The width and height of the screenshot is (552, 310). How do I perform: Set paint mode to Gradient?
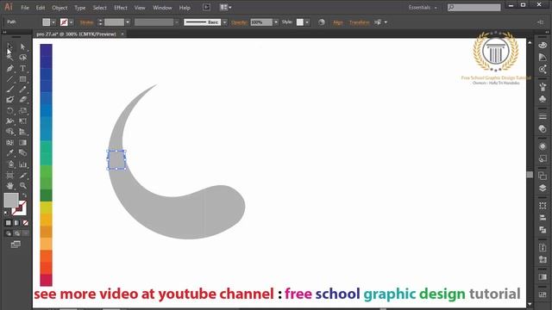(16, 223)
